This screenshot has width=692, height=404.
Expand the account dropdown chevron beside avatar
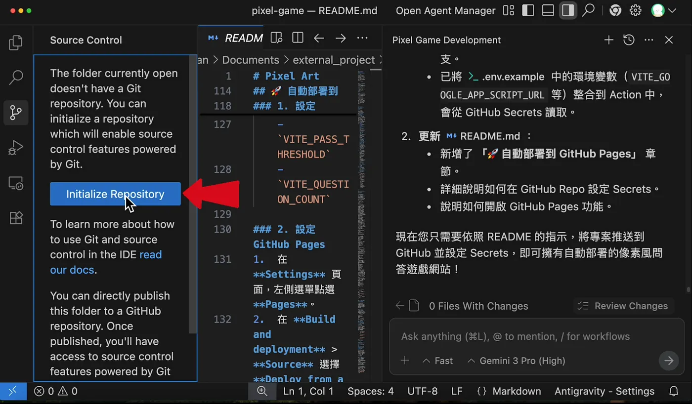[x=672, y=10]
